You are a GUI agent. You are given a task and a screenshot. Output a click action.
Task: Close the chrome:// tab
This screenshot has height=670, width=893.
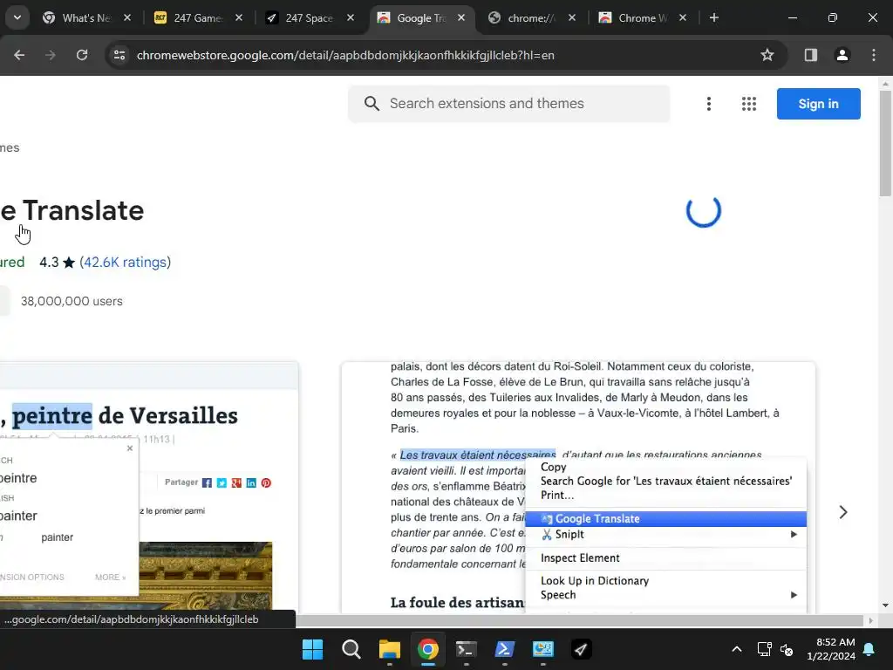coord(572,17)
